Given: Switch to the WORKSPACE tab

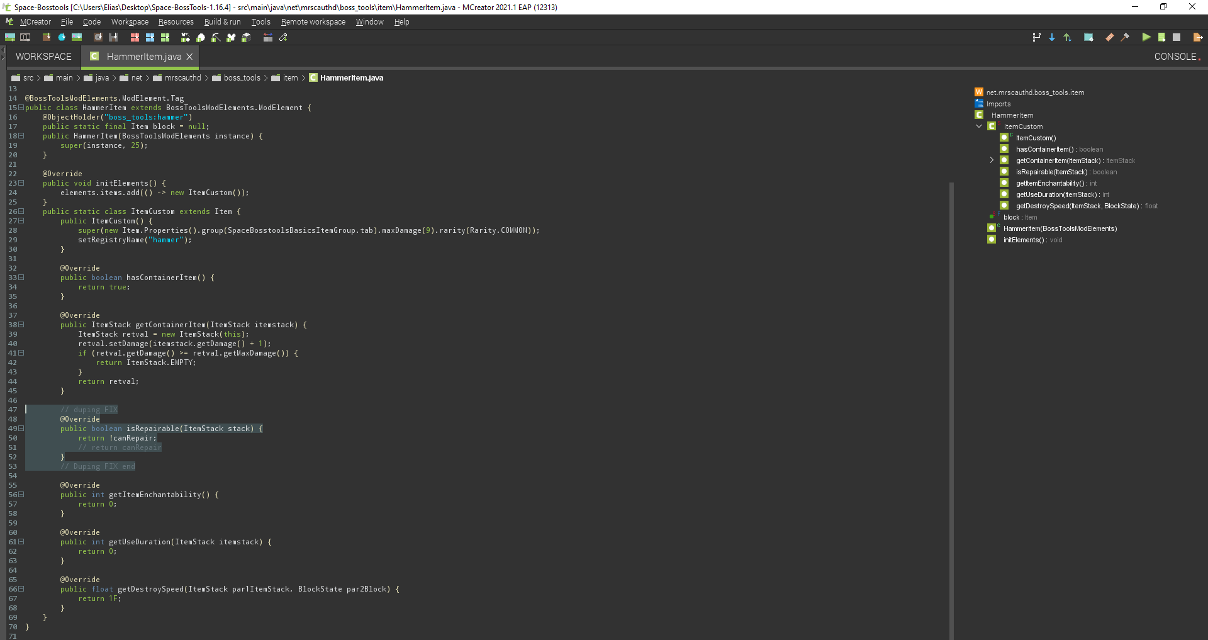Looking at the screenshot, I should [x=42, y=57].
